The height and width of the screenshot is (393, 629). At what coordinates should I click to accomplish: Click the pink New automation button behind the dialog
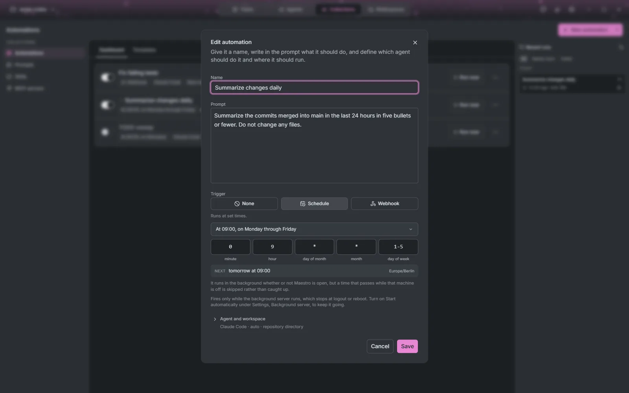(590, 30)
